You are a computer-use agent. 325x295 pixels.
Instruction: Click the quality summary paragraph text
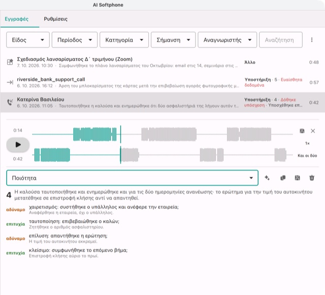pos(164,195)
